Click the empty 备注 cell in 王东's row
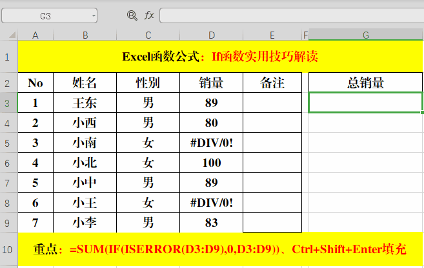The width and height of the screenshot is (424, 268). click(272, 102)
